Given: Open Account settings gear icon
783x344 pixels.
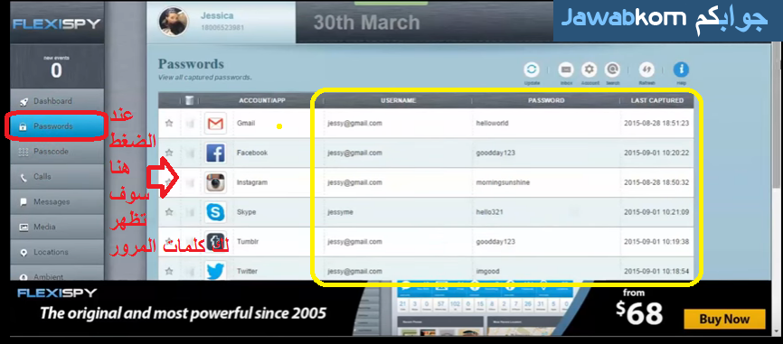Looking at the screenshot, I should [590, 70].
